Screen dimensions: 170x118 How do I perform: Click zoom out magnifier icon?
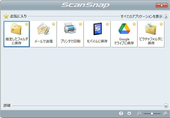tap(139, 113)
